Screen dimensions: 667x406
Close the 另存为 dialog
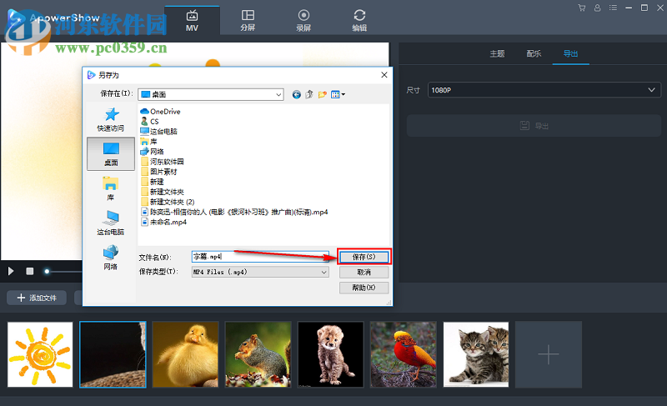(x=384, y=75)
